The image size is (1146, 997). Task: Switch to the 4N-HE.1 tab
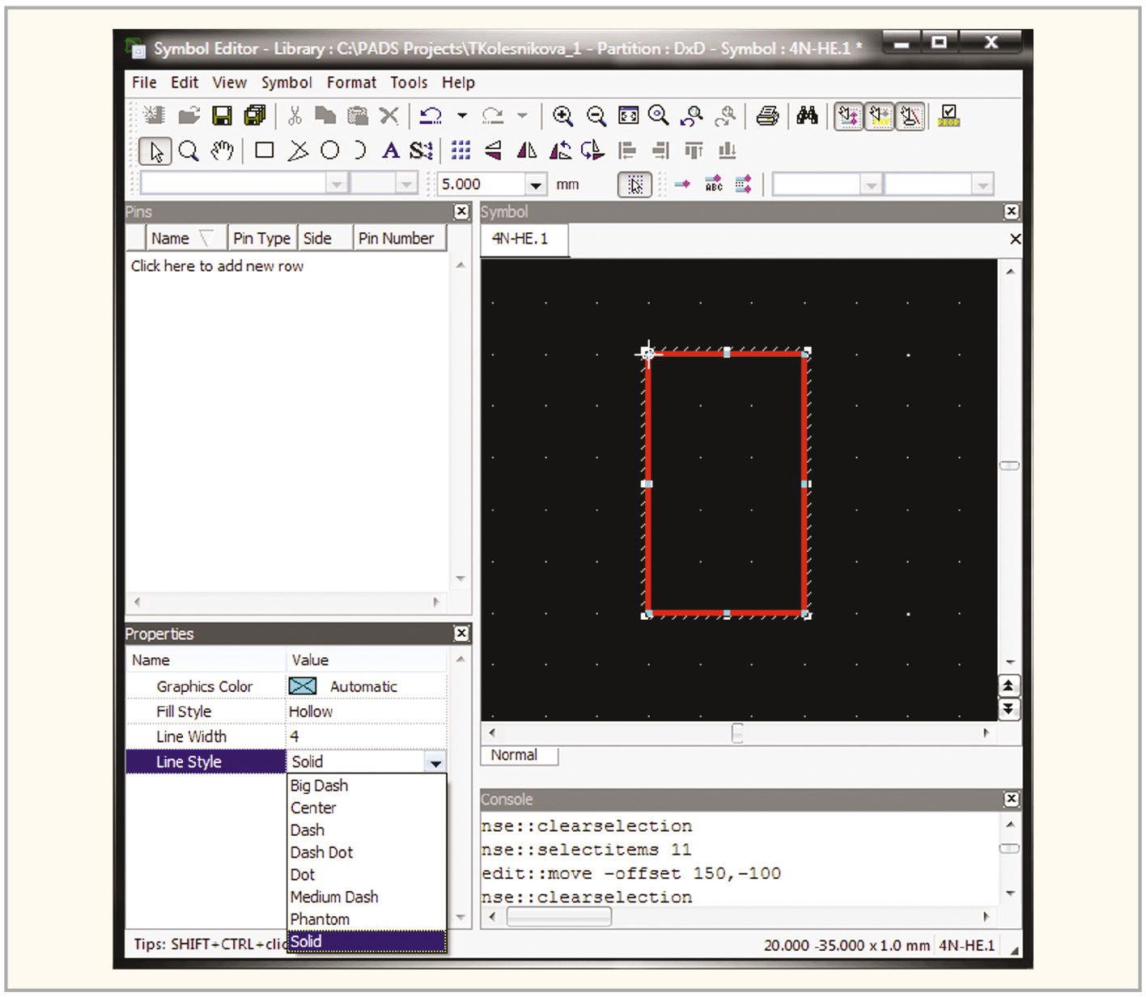point(520,239)
